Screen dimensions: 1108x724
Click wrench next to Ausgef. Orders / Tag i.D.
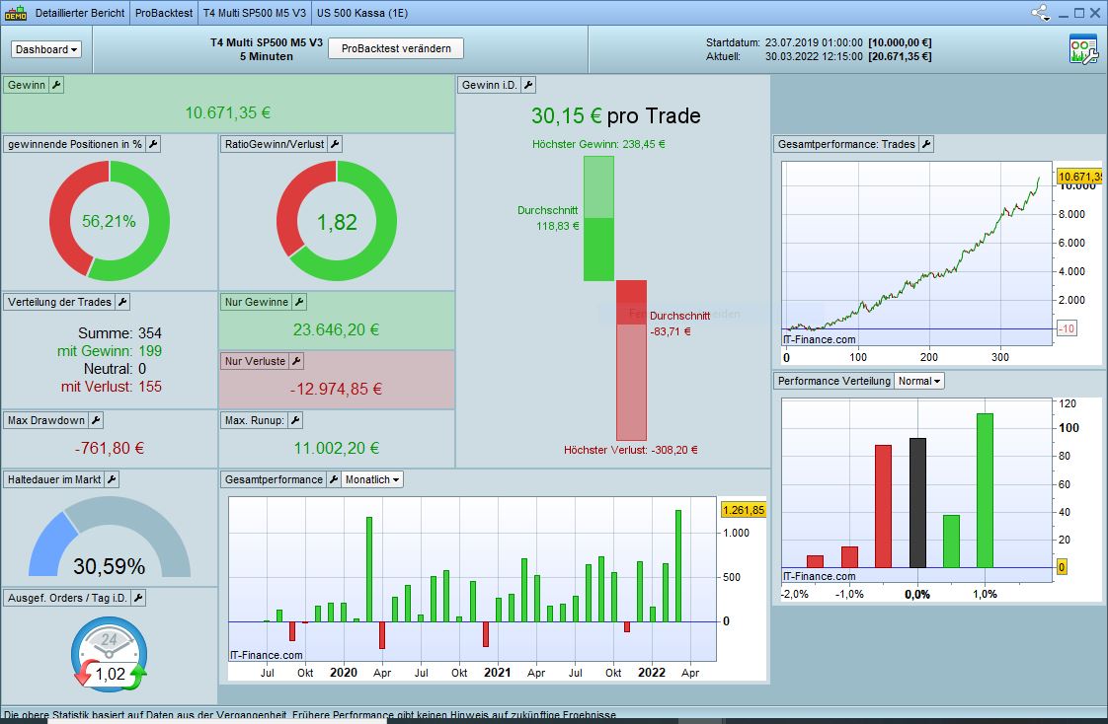pos(138,598)
